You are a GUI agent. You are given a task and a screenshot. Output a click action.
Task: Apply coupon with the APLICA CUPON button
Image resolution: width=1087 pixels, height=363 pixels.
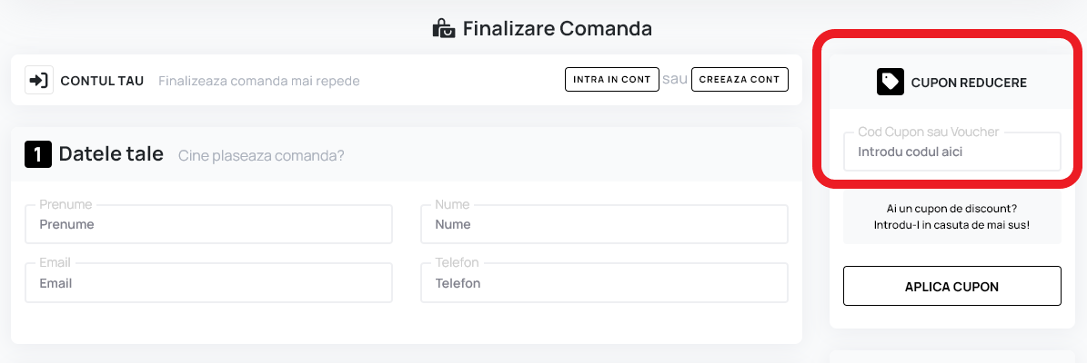[951, 286]
